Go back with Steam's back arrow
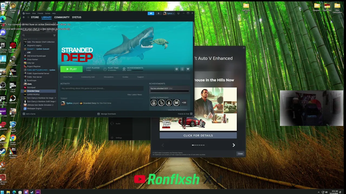The image size is (346, 194). [x=24, y=17]
